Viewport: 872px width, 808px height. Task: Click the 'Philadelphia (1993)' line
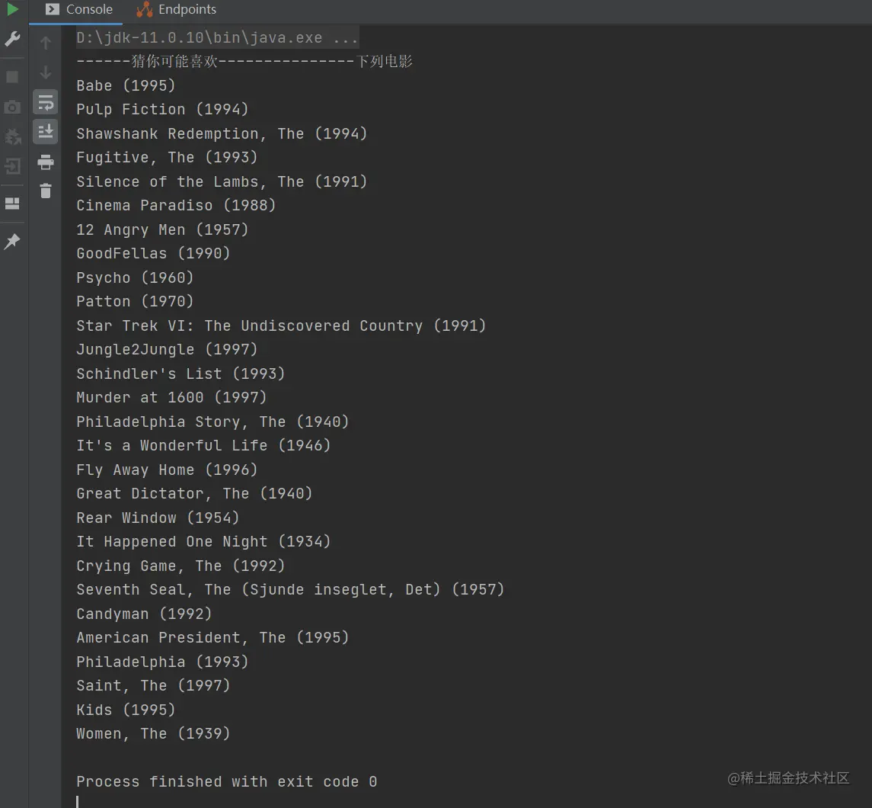(162, 662)
